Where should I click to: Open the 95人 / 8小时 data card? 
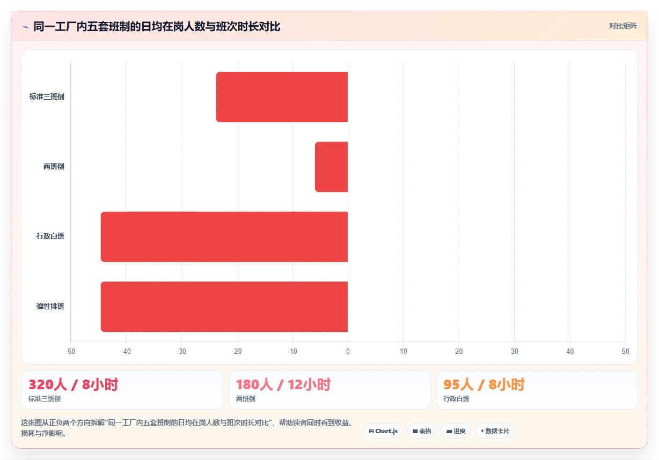pos(537,390)
